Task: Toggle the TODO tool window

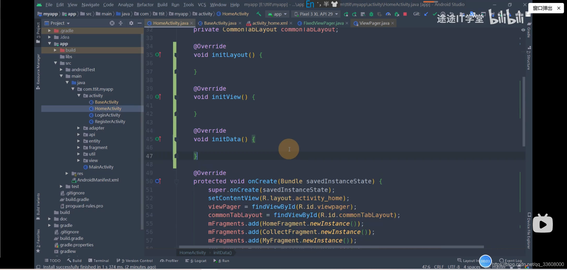Action: click(x=53, y=261)
